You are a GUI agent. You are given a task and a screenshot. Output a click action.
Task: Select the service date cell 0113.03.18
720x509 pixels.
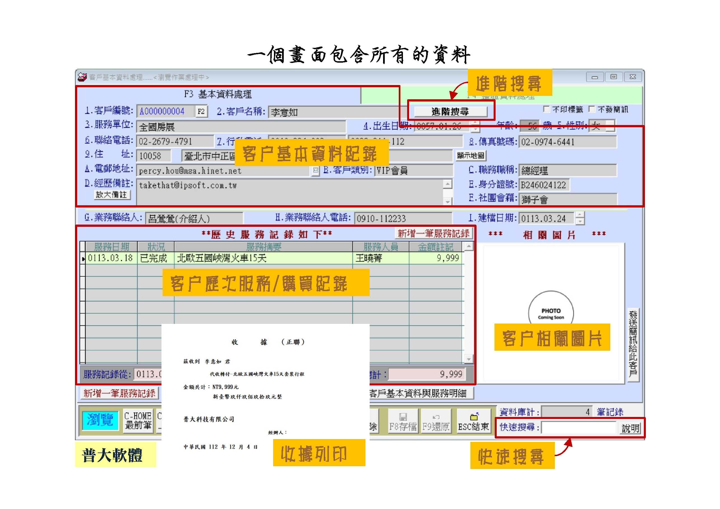tap(111, 258)
